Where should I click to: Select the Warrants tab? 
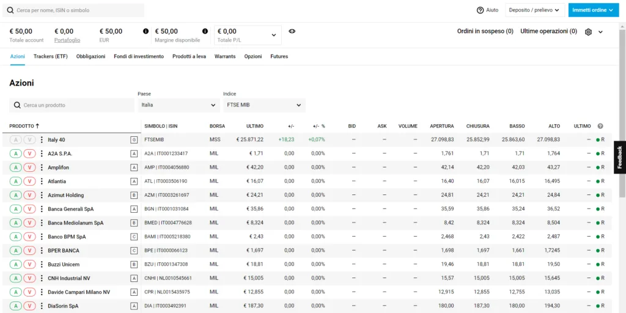pyautogui.click(x=225, y=56)
